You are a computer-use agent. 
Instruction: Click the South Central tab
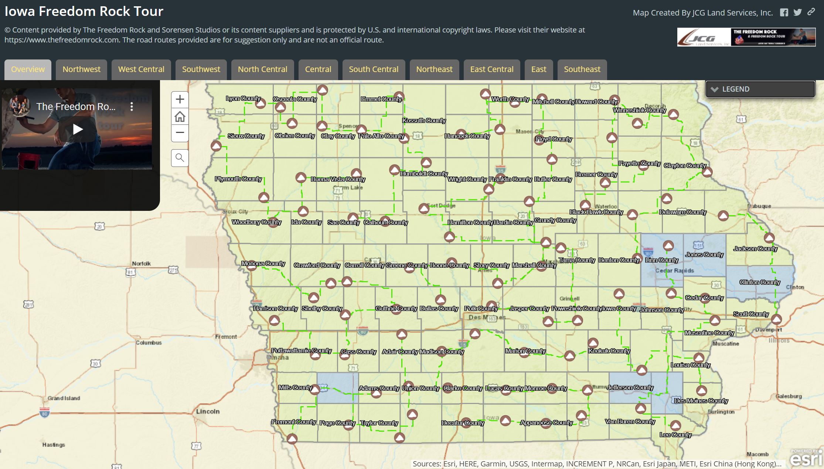tap(373, 69)
